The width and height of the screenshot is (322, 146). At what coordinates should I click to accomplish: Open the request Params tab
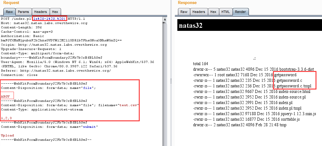click(23, 12)
